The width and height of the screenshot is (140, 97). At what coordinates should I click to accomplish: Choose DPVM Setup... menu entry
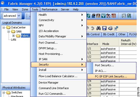pyautogui.click(x=58, y=48)
